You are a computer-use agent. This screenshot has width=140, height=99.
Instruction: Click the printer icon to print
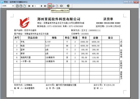click(x=53, y=6)
